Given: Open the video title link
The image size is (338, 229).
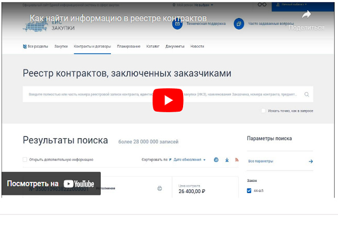Looking at the screenshot, I should (118, 18).
